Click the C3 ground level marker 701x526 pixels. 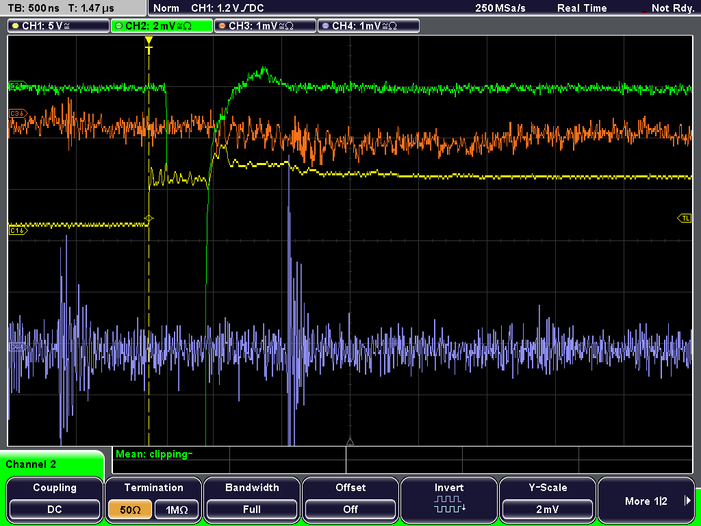click(18, 114)
